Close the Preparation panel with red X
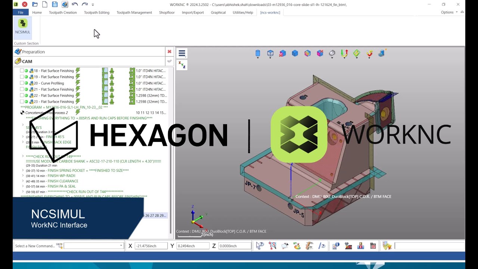The image size is (478, 269). pyautogui.click(x=170, y=52)
